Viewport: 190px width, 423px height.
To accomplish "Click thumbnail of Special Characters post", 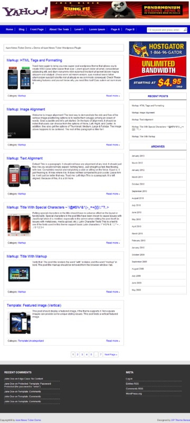I will tap(19, 225).
